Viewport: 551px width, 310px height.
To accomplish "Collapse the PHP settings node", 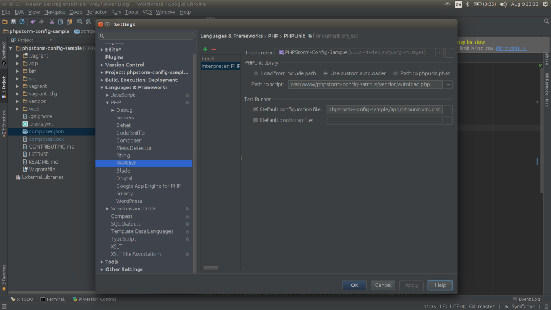I will [x=107, y=103].
